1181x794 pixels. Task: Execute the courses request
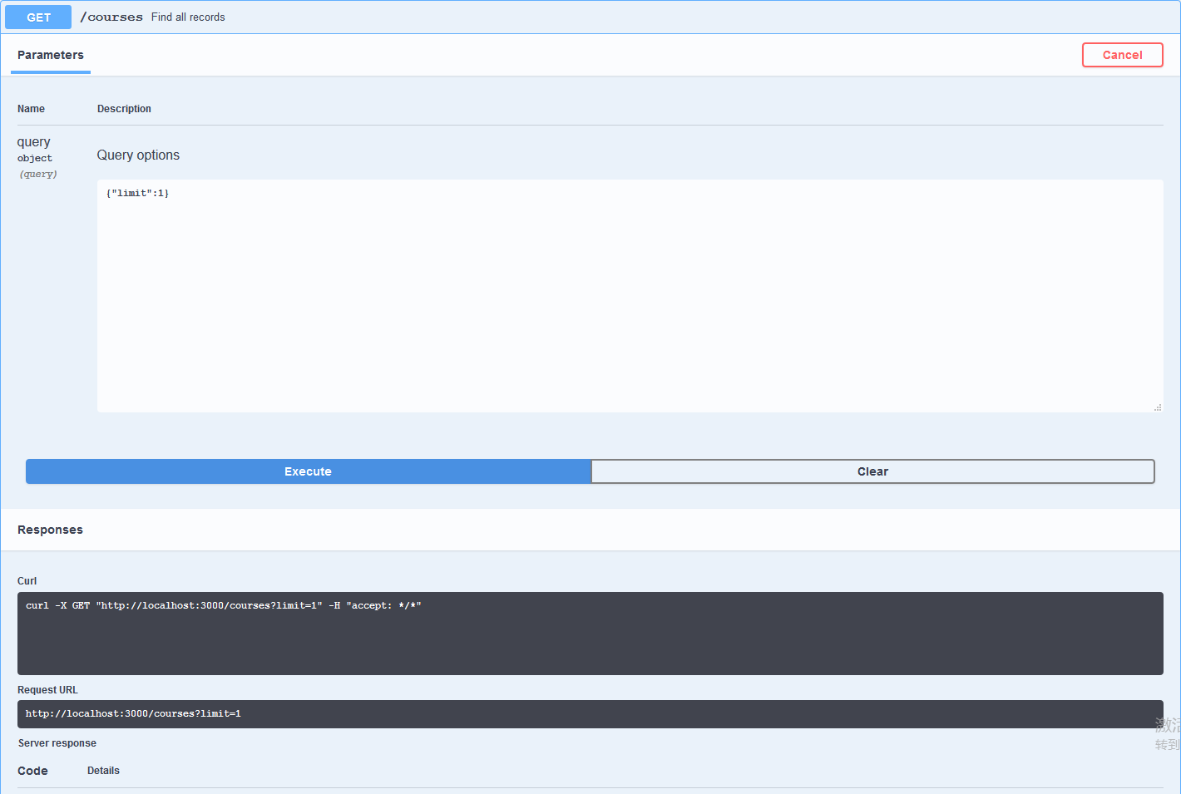[308, 471]
